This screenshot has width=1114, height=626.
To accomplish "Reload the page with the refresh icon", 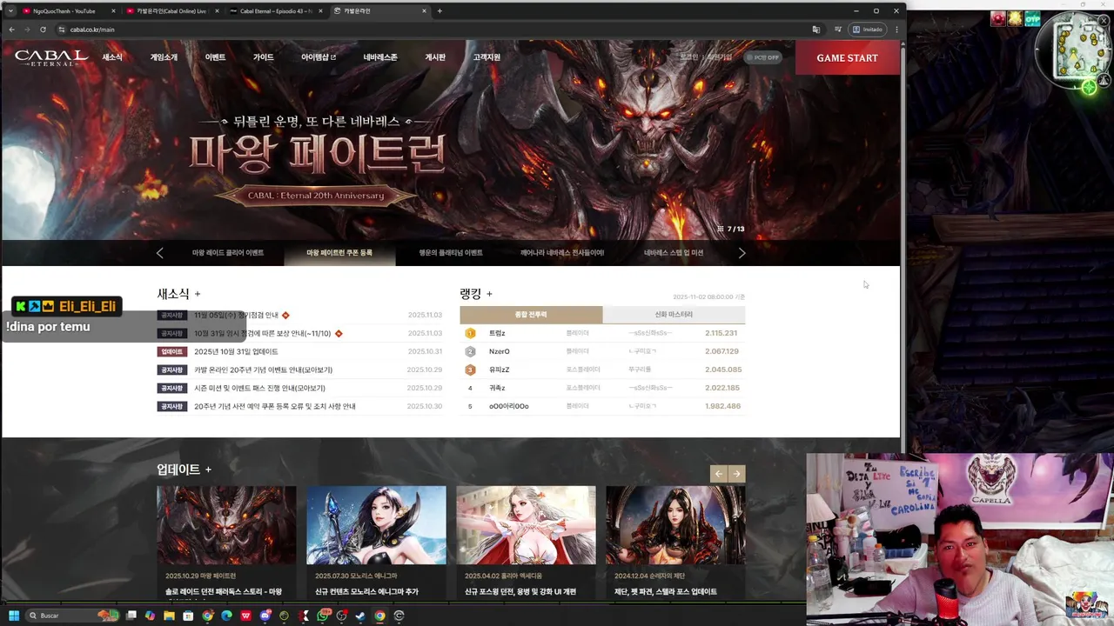I will [x=43, y=30].
